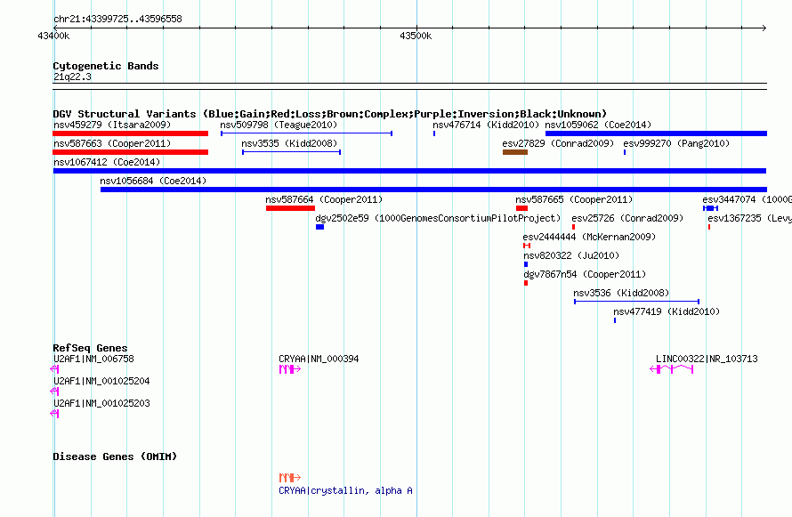Select the nsv509798 (Teague2010) variant line

pyautogui.click(x=307, y=133)
